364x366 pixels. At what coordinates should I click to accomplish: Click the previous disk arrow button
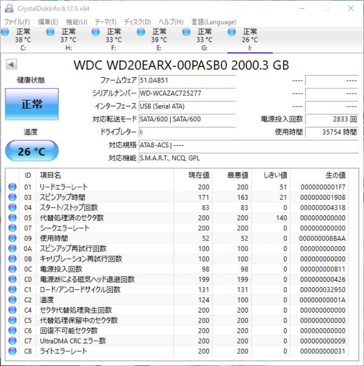click(11, 65)
